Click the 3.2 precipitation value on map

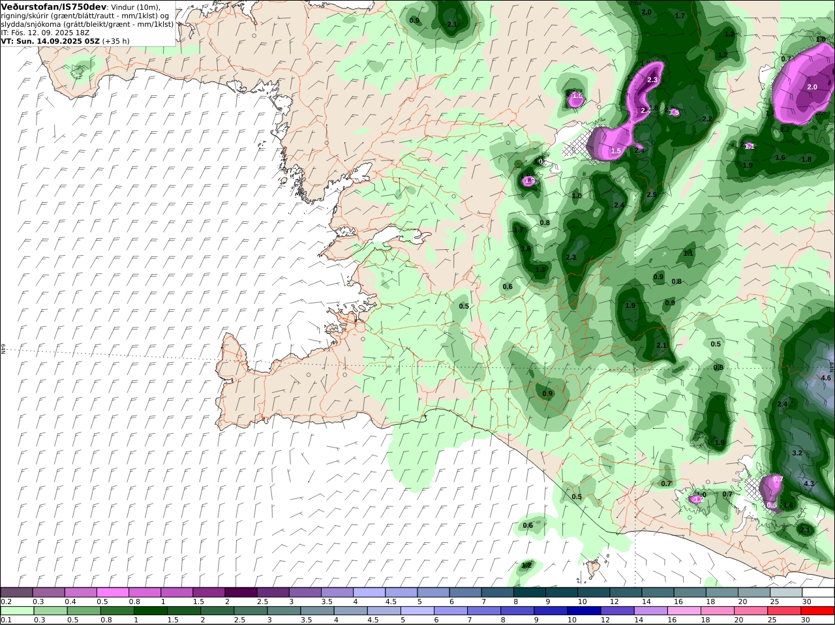tap(797, 453)
